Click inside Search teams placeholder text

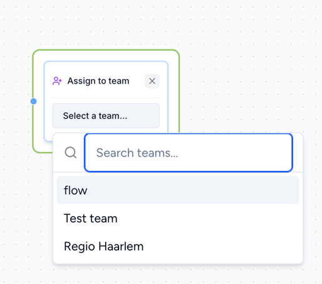tap(137, 153)
